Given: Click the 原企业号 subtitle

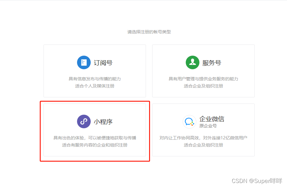Looking at the screenshot, I should coord(208,126).
